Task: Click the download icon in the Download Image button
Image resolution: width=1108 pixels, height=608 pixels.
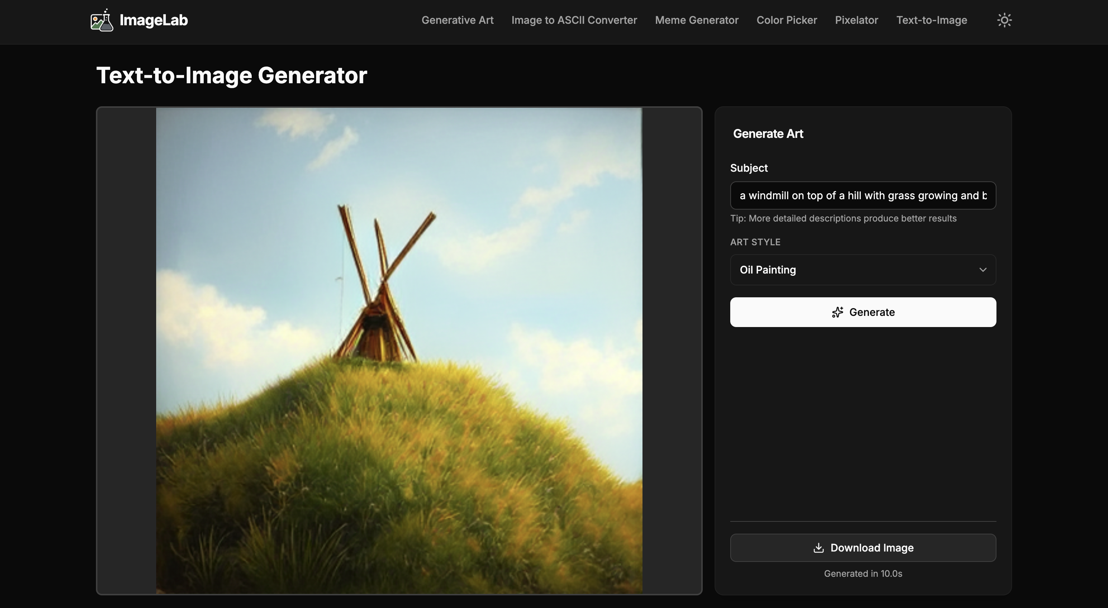Action: pos(819,548)
